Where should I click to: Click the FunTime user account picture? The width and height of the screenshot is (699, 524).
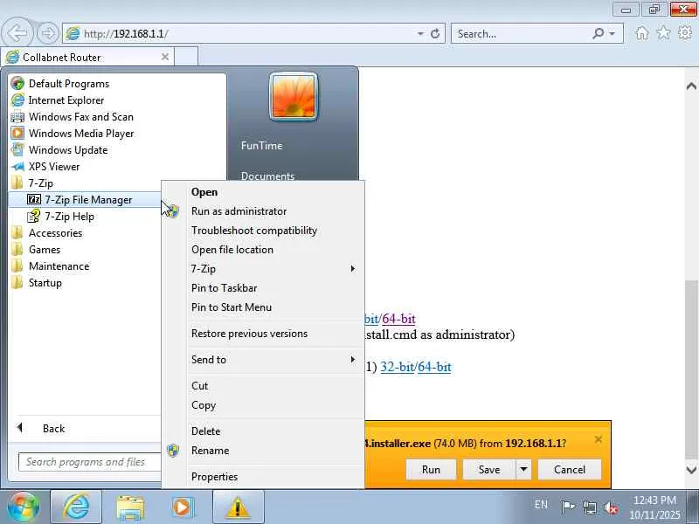click(x=294, y=97)
